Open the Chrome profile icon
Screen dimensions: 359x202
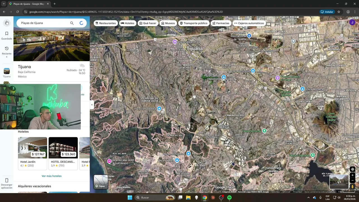pos(348,12)
